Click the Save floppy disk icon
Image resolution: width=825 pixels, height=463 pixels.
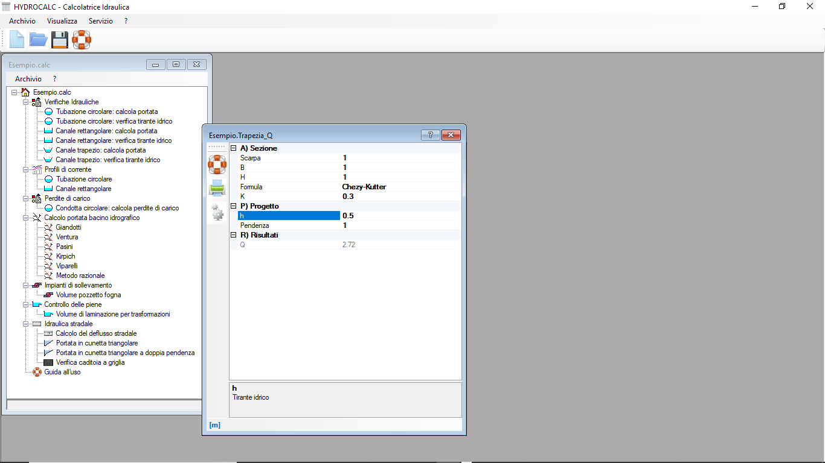pyautogui.click(x=60, y=40)
